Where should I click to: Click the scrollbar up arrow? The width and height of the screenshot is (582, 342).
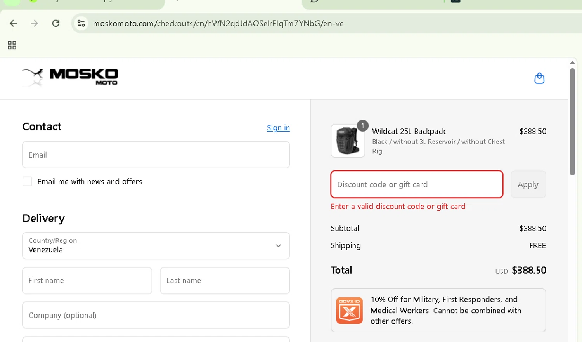(572, 62)
